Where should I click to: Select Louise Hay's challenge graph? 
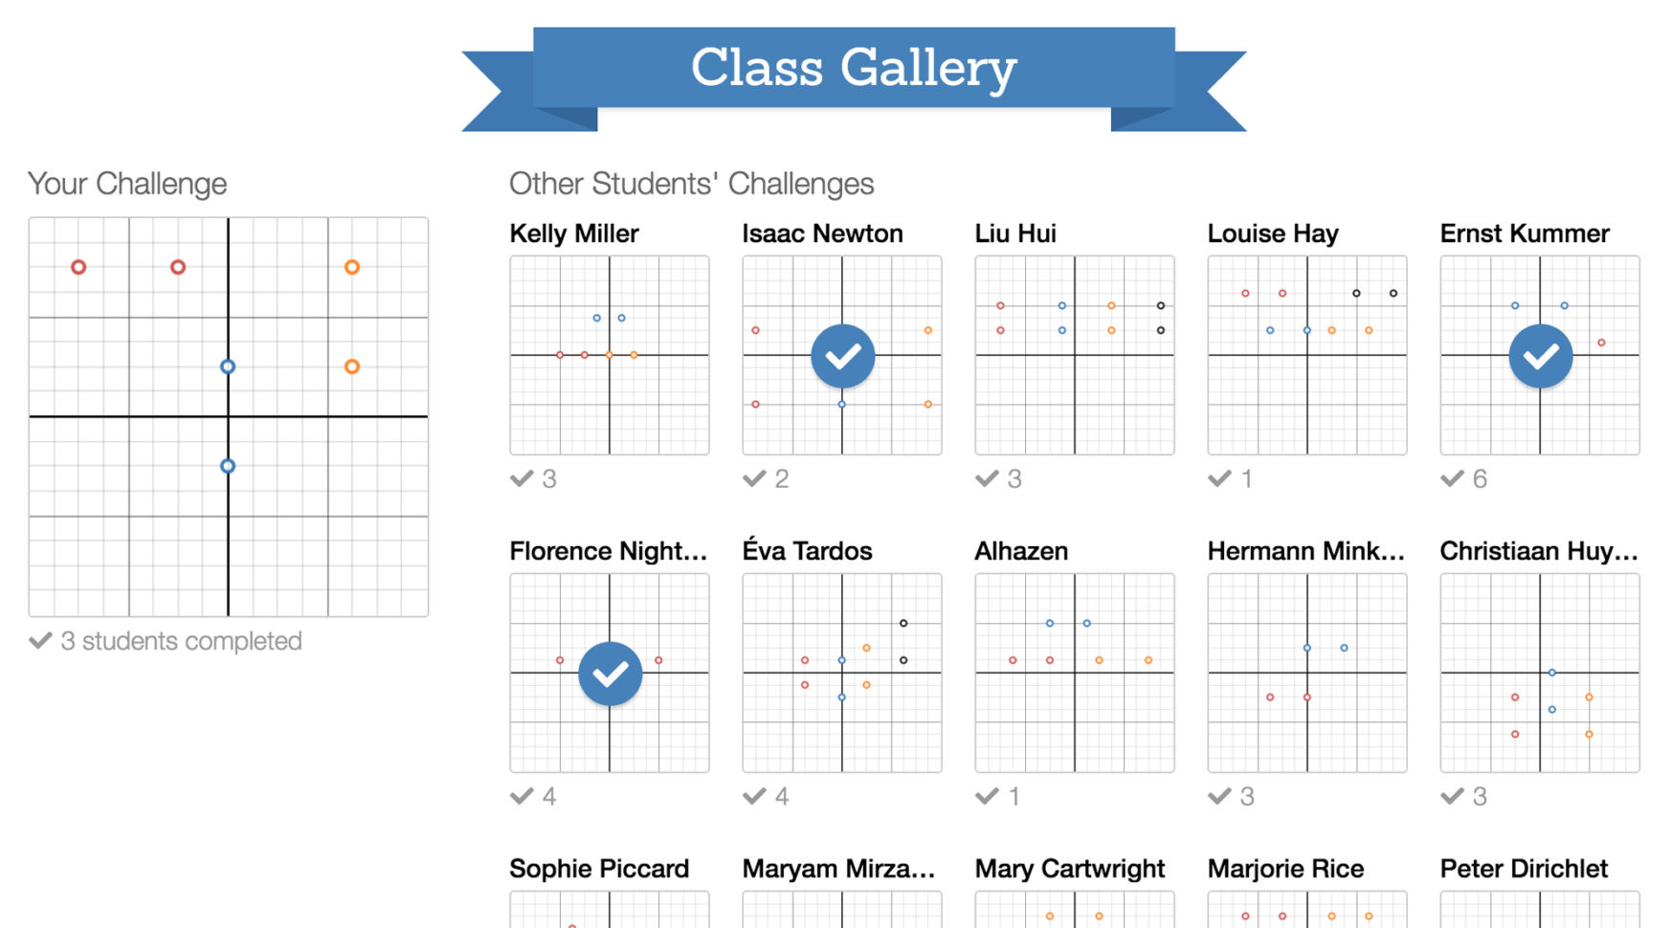point(1306,355)
